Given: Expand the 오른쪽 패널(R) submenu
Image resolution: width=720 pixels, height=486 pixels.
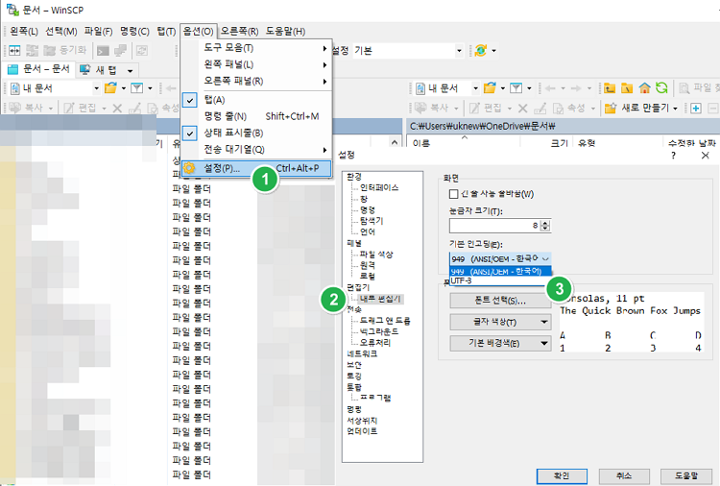Looking at the screenshot, I should [x=255, y=81].
